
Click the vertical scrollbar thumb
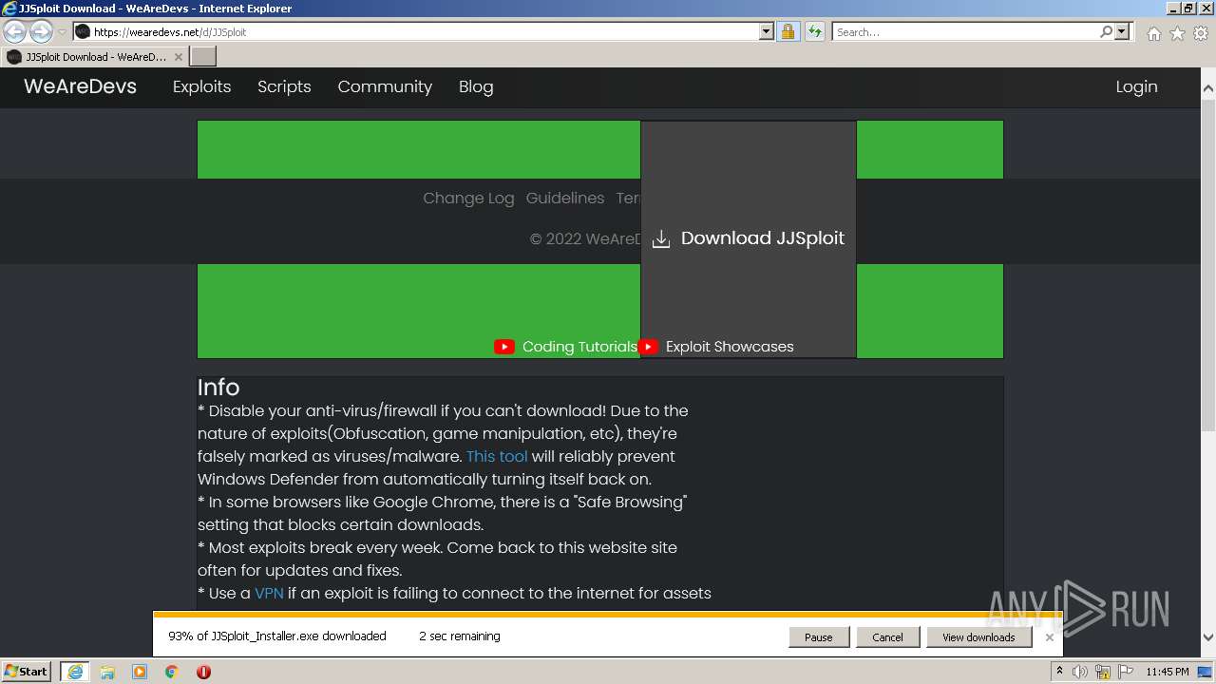pyautogui.click(x=1208, y=264)
